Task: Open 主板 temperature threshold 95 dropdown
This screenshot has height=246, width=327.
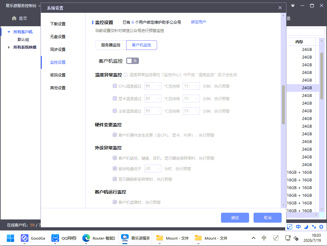Action: [x=153, y=111]
